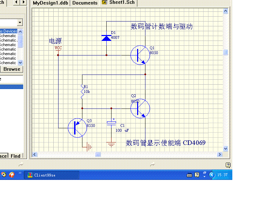This screenshot has height=208, width=277.
Task: Click Client99se in the taskbar
Action: (x=51, y=175)
